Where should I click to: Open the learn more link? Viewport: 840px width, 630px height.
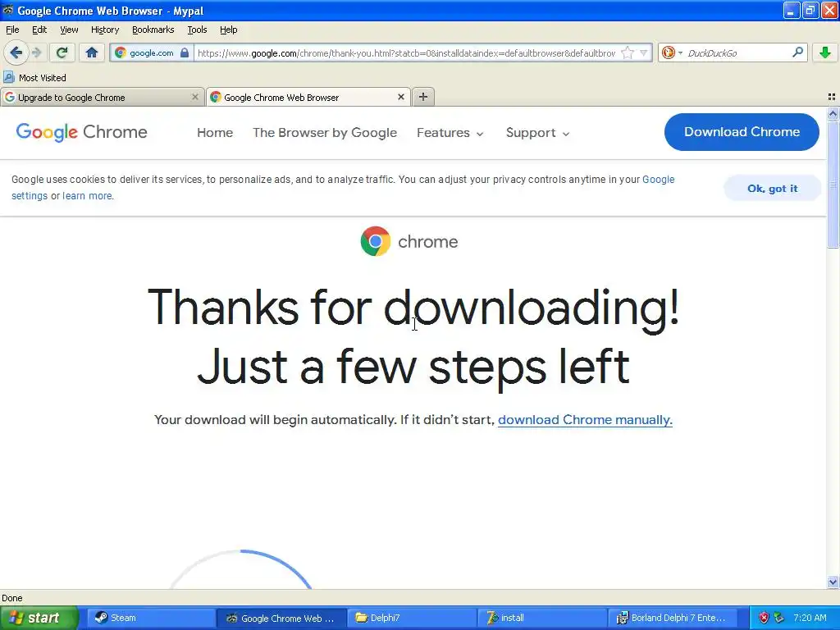click(87, 195)
